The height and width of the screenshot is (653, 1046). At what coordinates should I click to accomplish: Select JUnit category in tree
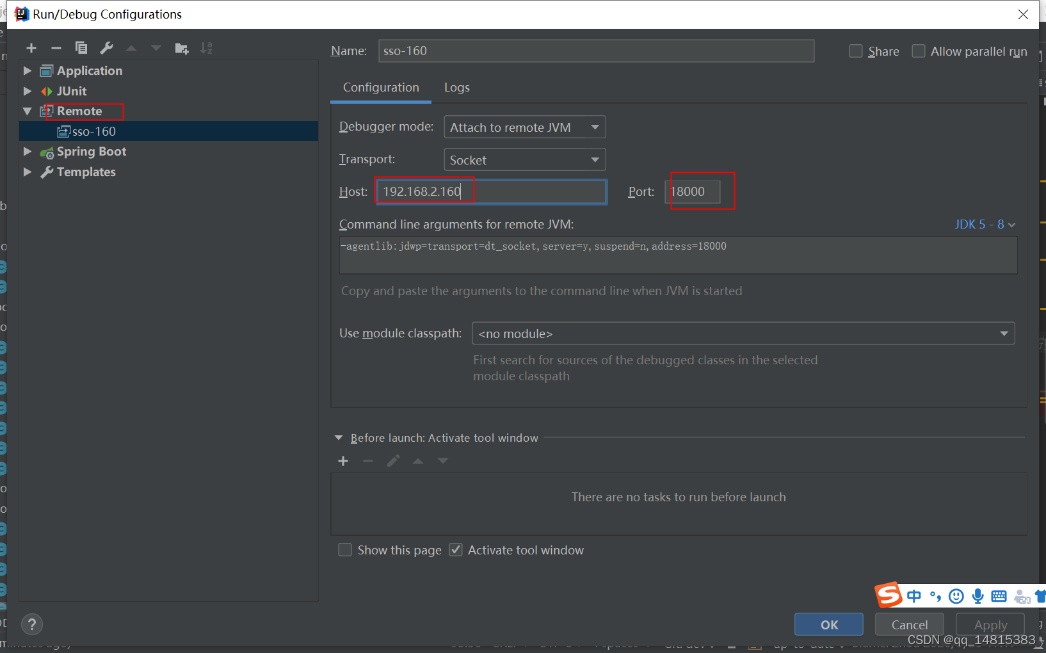pyautogui.click(x=72, y=91)
